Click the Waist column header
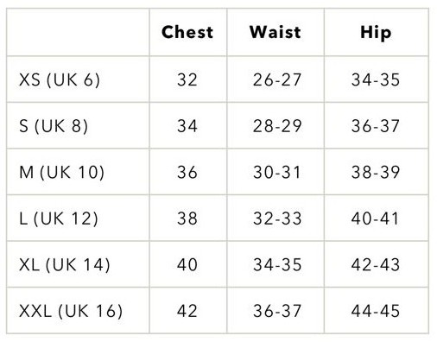The image size is (437, 342). (x=275, y=32)
